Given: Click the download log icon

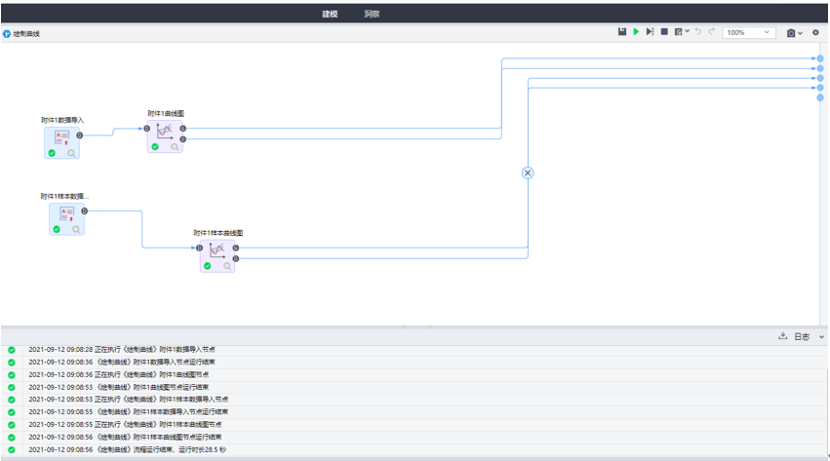Looking at the screenshot, I should click(x=782, y=336).
